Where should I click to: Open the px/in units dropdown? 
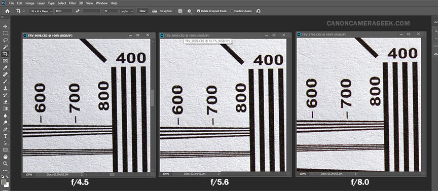tap(127, 11)
